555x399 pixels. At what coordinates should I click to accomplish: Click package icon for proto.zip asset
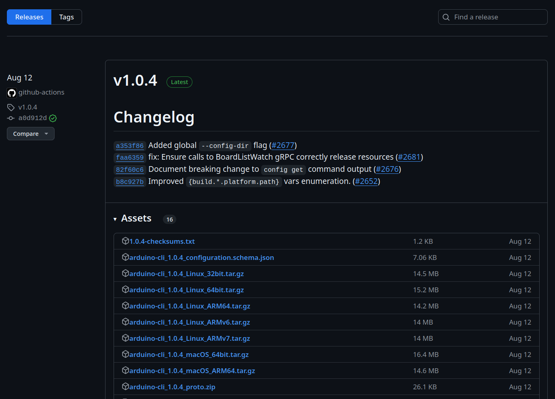point(125,386)
